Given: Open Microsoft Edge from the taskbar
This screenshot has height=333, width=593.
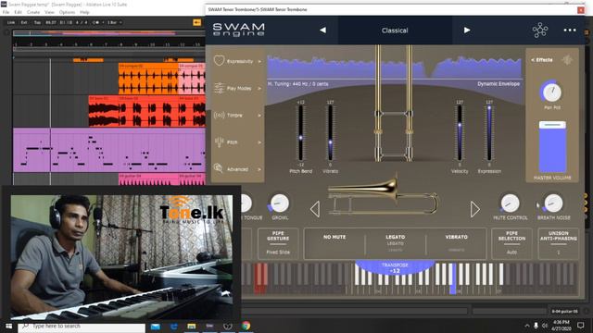Looking at the screenshot, I should (173, 327).
